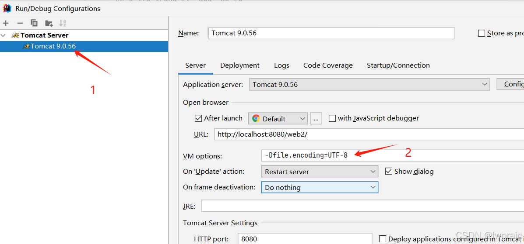Click the IntelliJ icon in title bar
Image resolution: width=524 pixels, height=244 pixels.
tap(7, 8)
